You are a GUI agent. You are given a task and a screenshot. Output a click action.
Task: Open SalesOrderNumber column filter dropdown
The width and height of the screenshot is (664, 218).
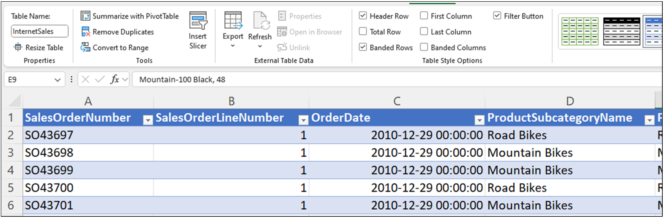click(x=147, y=121)
